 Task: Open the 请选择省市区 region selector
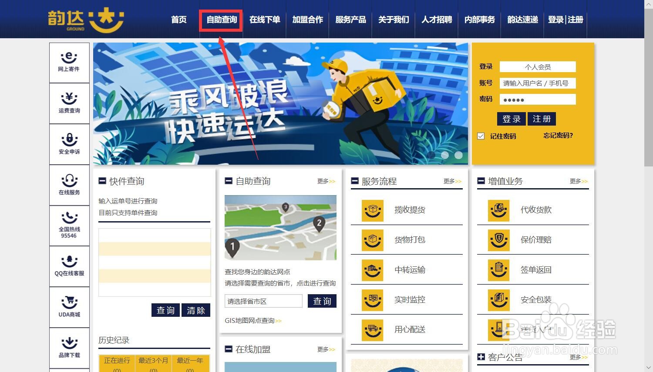tap(263, 301)
